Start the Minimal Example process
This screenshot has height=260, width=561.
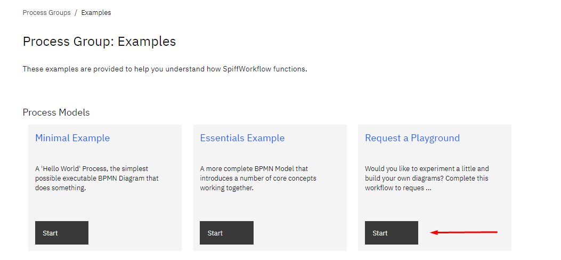[x=62, y=233]
